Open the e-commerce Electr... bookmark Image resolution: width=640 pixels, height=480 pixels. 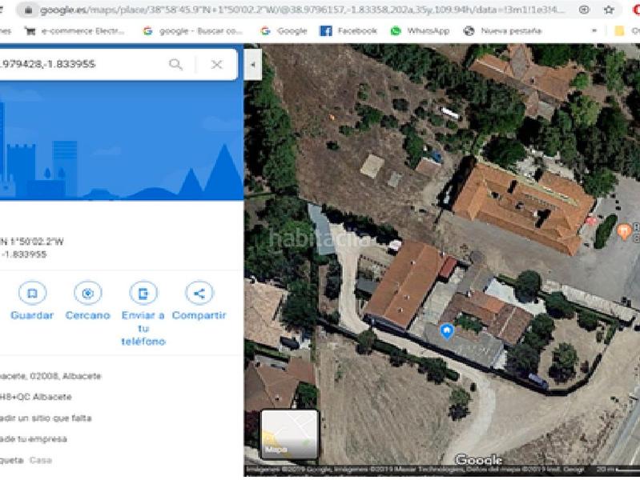pos(76,30)
